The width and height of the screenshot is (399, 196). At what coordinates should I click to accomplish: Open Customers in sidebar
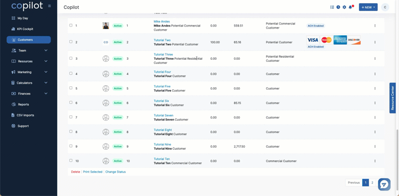coord(29,40)
